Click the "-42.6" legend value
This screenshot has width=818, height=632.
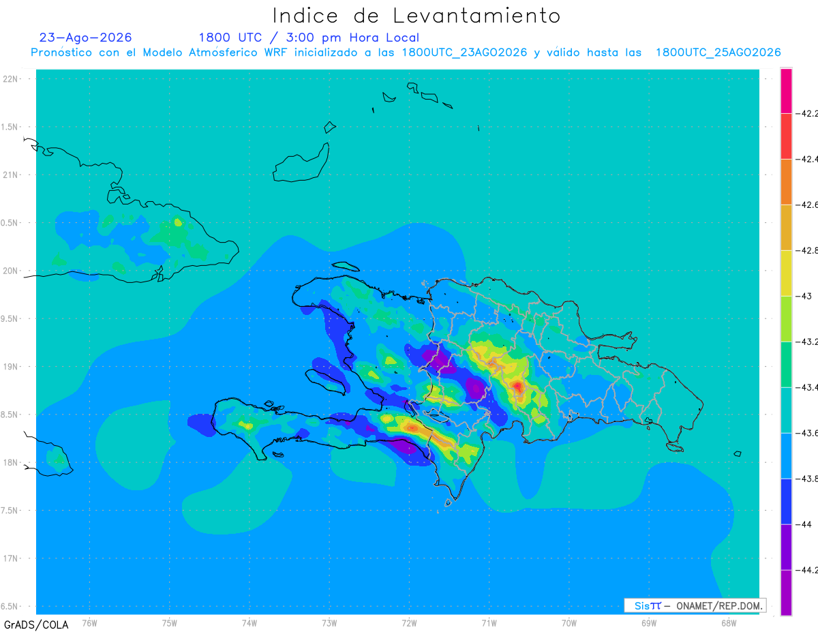tap(806, 205)
